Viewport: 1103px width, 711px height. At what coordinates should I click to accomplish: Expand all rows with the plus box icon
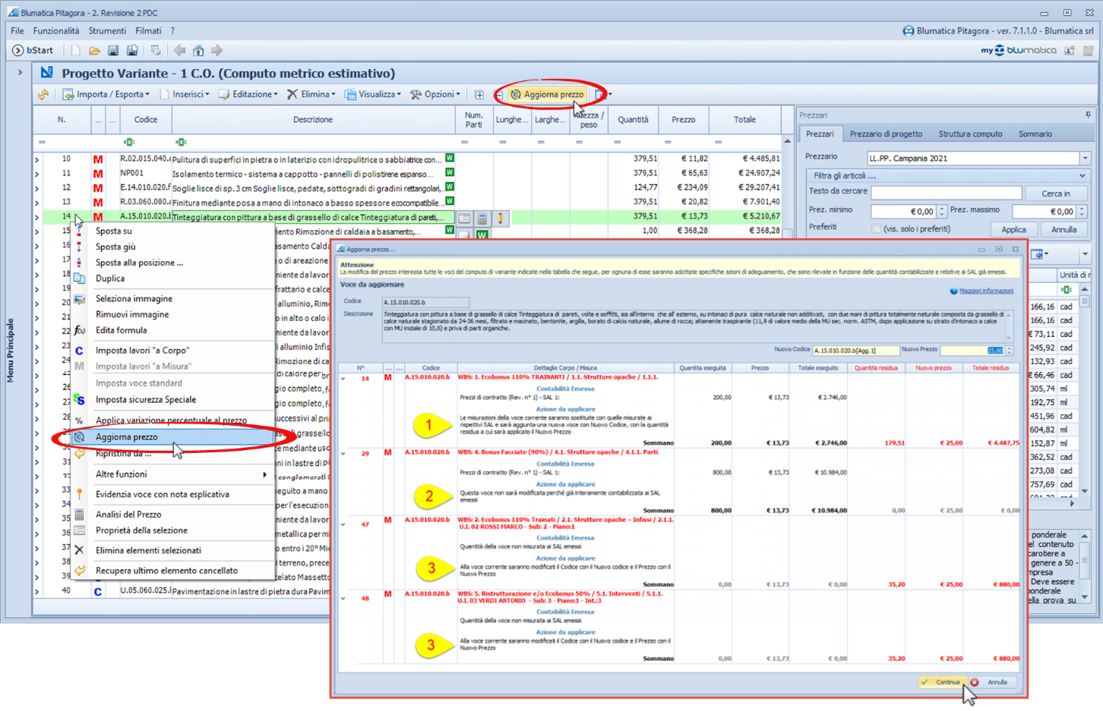coord(479,95)
